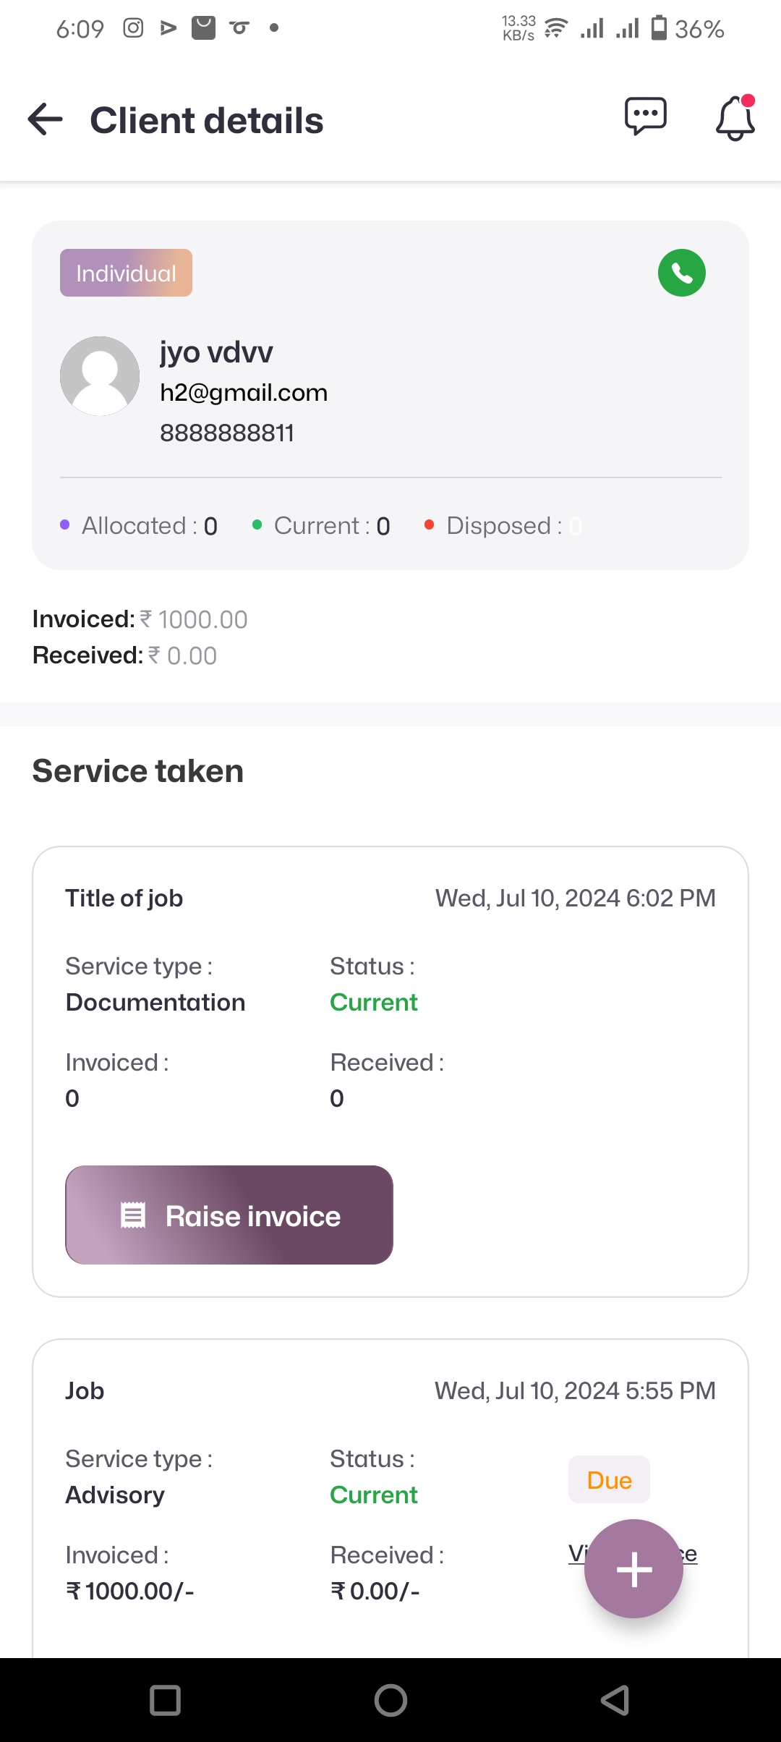Tap the Due status badge
The image size is (781, 1742).
[609, 1479]
